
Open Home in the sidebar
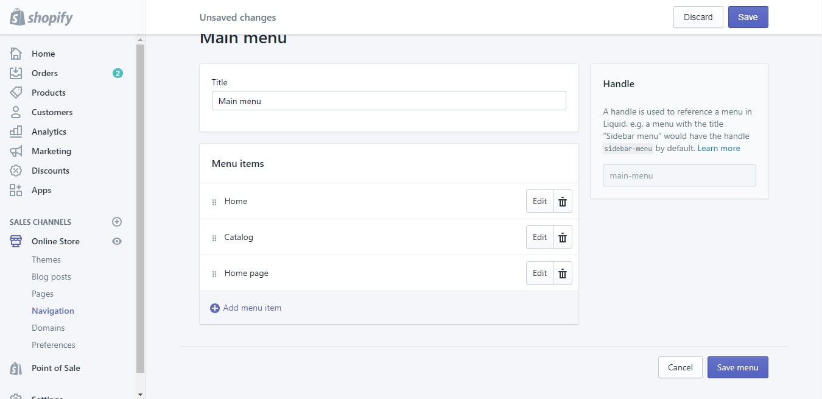pyautogui.click(x=43, y=54)
